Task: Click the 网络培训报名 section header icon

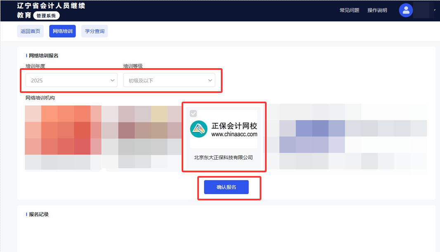Action: click(26, 55)
